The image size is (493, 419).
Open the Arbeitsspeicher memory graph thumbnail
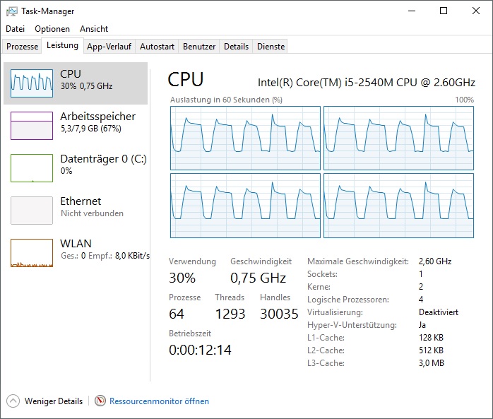[x=32, y=126]
